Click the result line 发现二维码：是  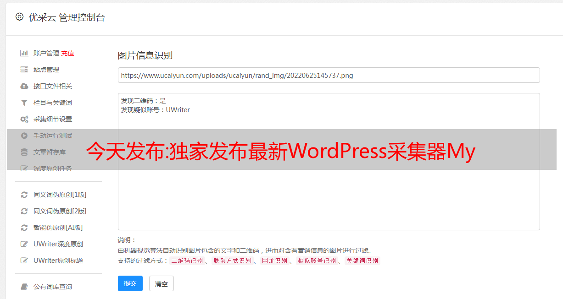click(x=144, y=101)
